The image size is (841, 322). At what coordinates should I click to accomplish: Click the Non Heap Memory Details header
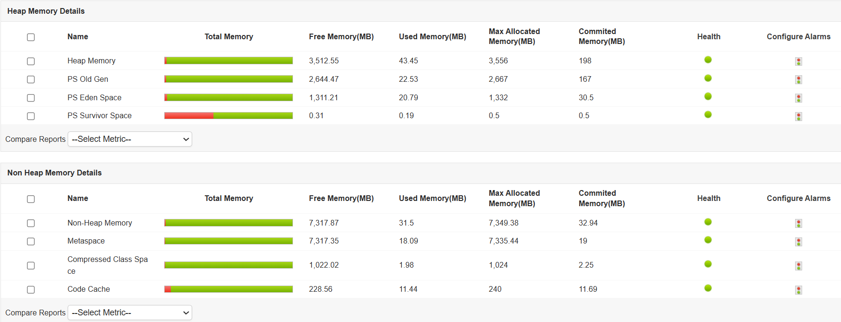click(x=54, y=173)
